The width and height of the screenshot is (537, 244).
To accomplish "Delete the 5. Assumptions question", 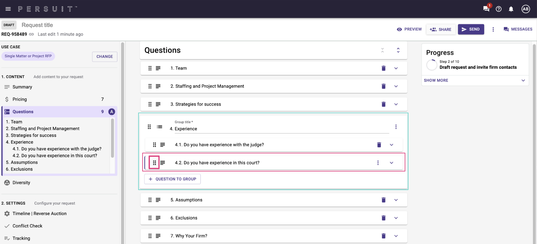I will [x=383, y=200].
